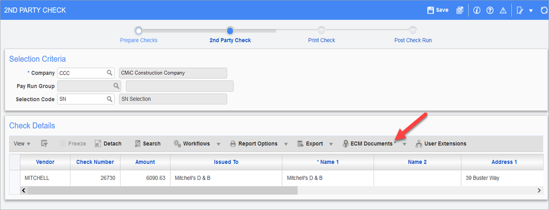Sort by Check Number column header
Viewport: 549px width, 210px height.
95,162
